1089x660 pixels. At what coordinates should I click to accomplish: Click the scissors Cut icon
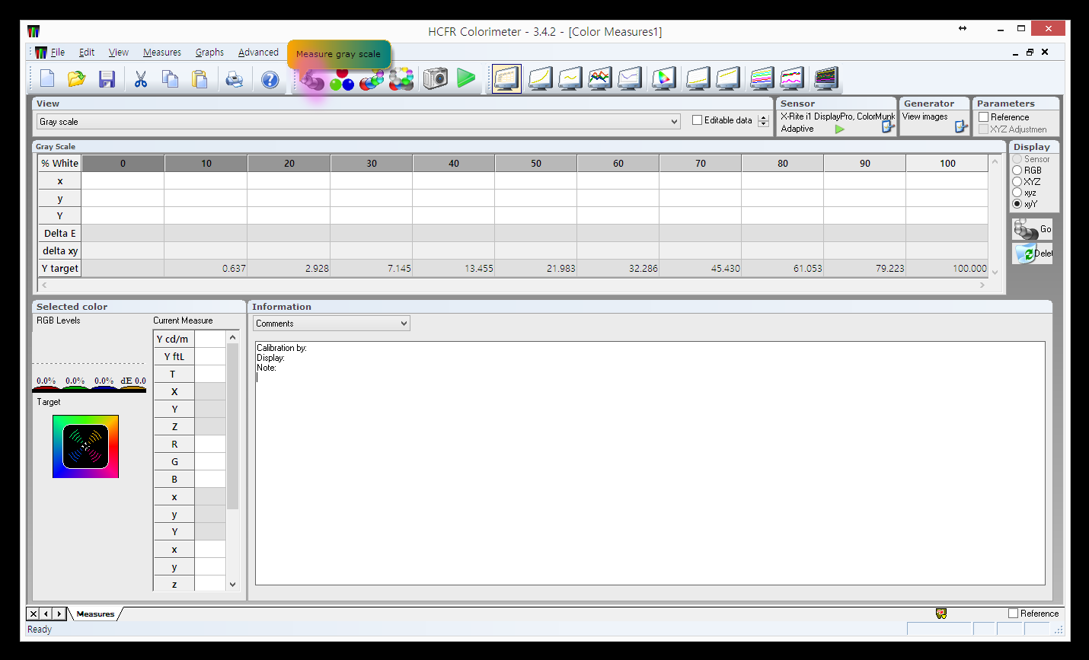tap(141, 79)
